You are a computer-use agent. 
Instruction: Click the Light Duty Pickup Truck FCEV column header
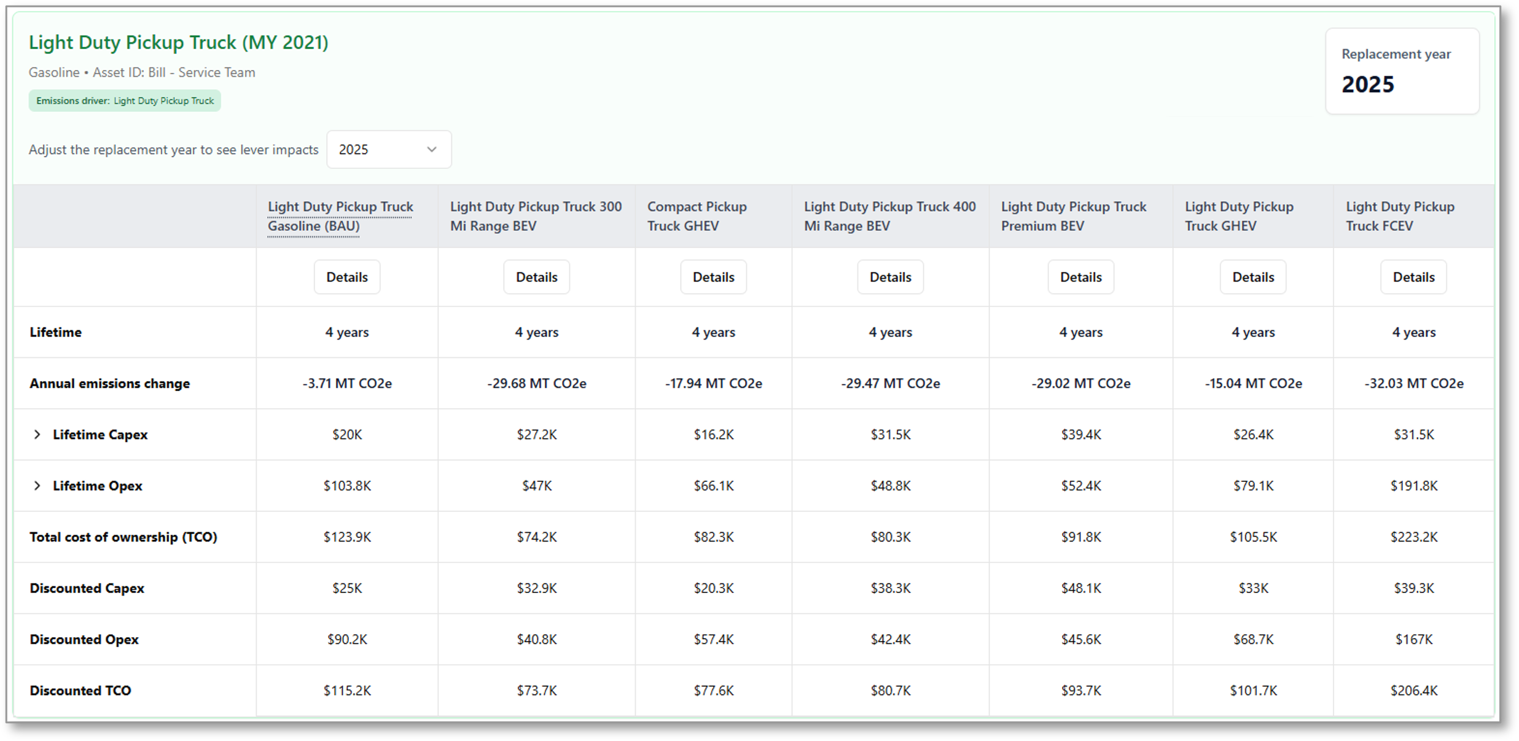click(1400, 216)
